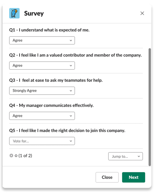Open the Q2 Agree dropdown

42,65
